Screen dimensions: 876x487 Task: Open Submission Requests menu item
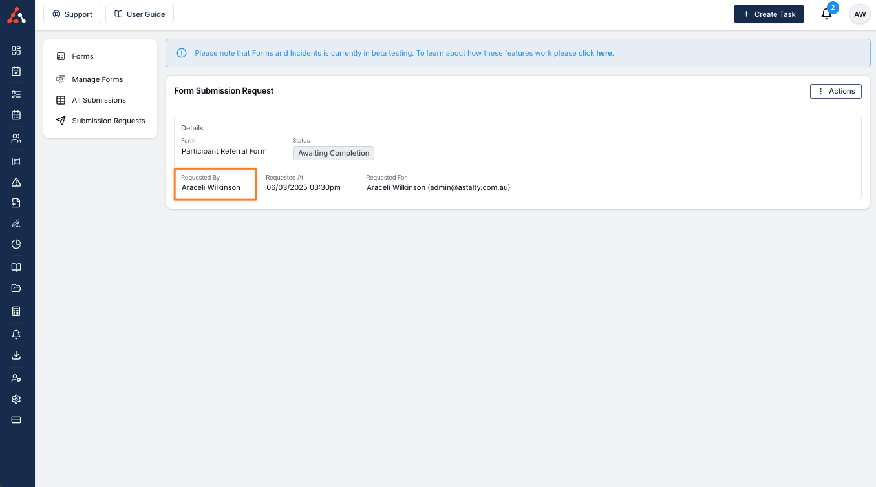point(108,121)
